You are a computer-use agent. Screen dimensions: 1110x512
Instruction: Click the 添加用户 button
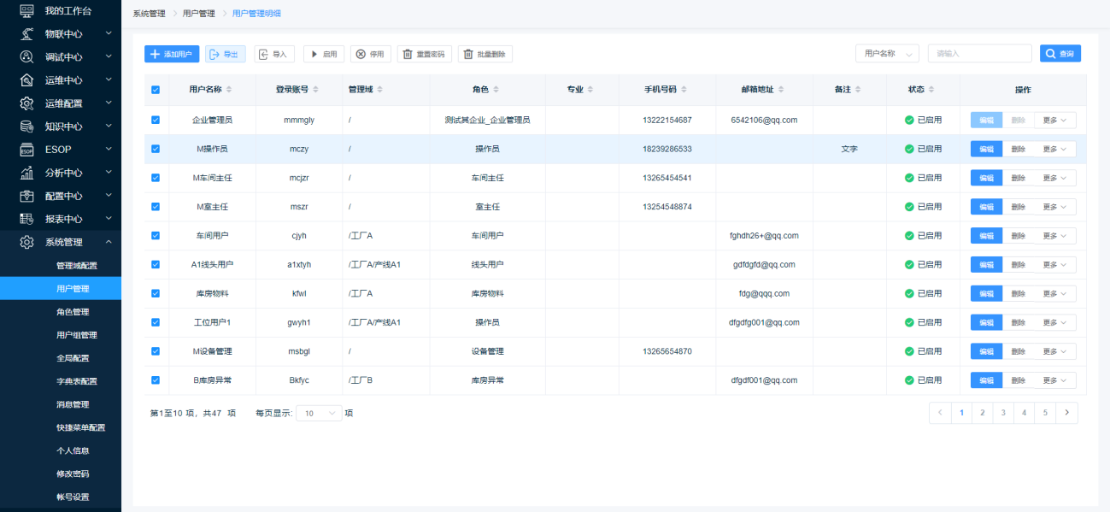pyautogui.click(x=172, y=54)
